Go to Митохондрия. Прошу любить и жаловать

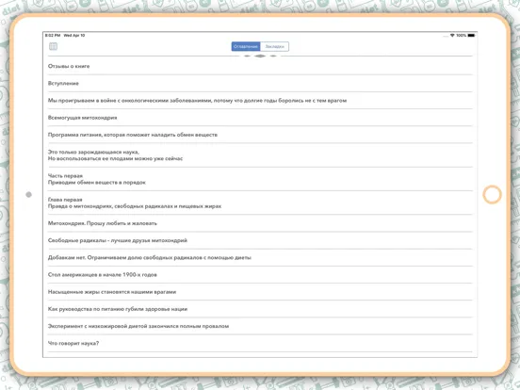click(x=260, y=223)
